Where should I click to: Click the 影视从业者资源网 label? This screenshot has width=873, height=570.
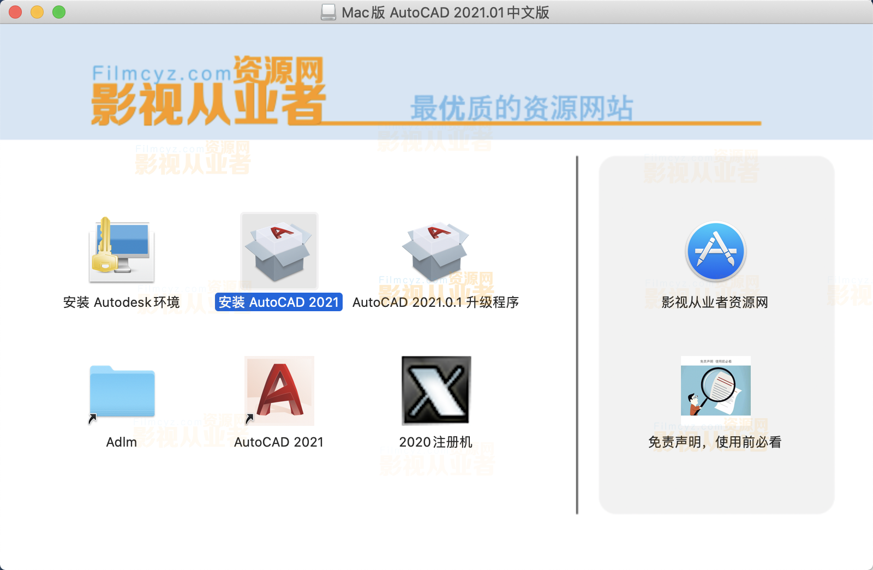tap(715, 302)
